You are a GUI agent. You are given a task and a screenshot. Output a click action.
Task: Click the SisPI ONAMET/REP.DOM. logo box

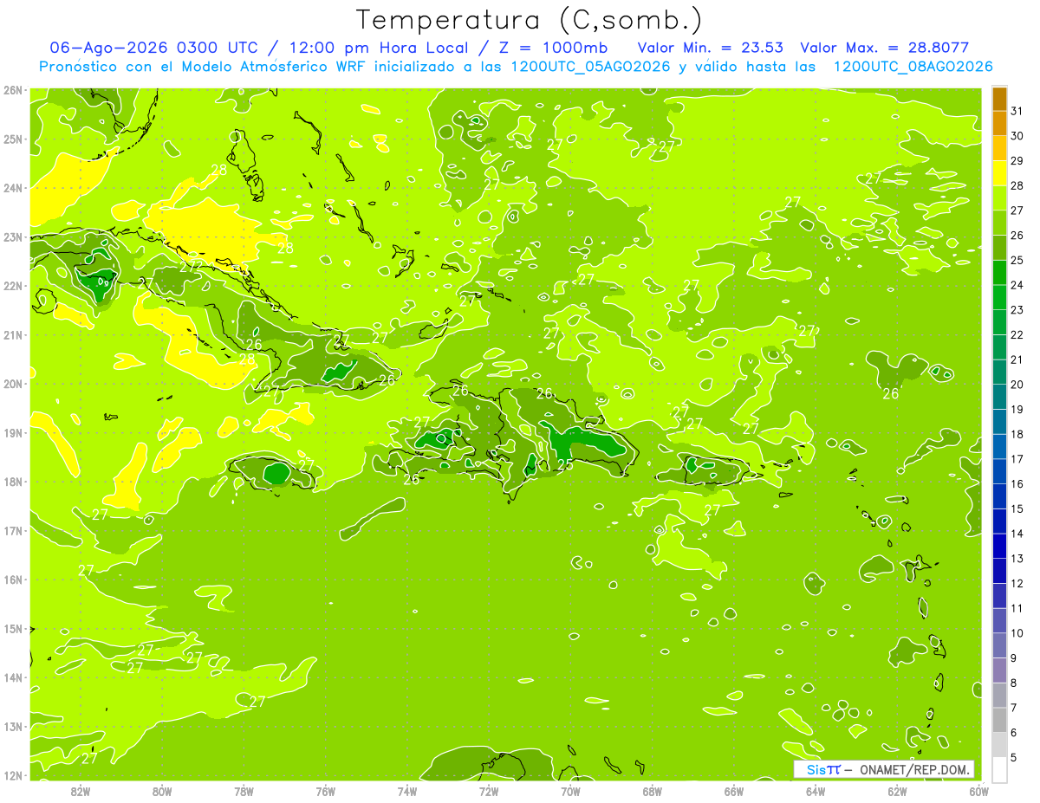pos(883,769)
